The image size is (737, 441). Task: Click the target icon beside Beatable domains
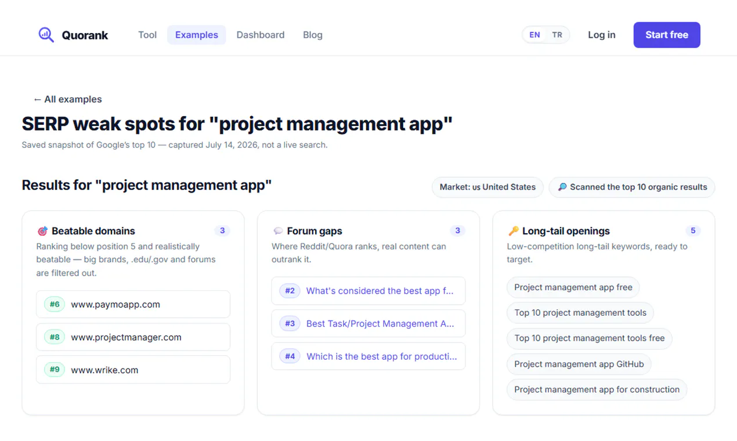tap(42, 231)
